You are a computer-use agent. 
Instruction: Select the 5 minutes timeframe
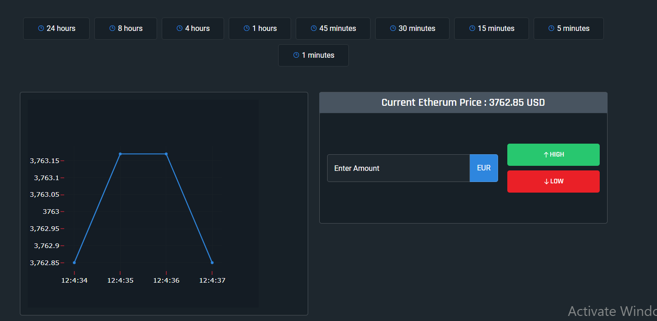[569, 29]
